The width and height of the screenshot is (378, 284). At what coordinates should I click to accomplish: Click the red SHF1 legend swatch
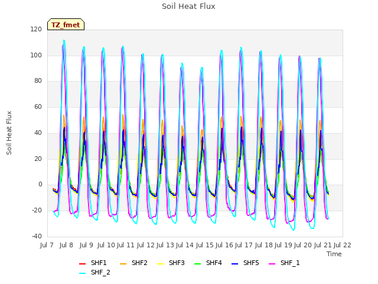pyautogui.click(x=83, y=264)
